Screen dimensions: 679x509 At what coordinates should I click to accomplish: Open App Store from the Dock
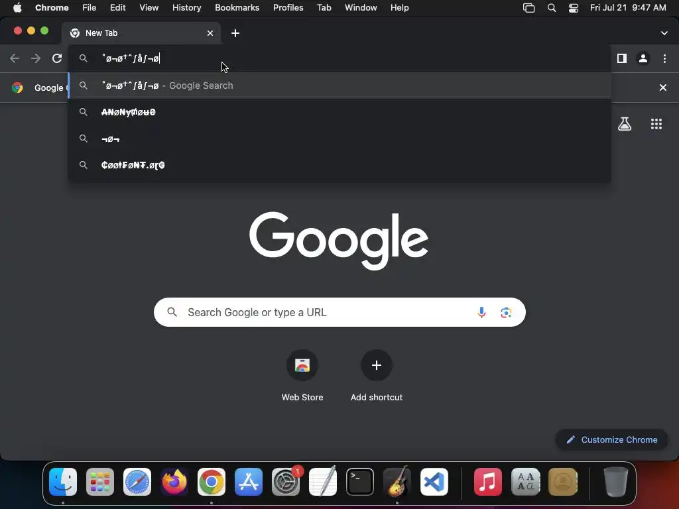pyautogui.click(x=249, y=482)
